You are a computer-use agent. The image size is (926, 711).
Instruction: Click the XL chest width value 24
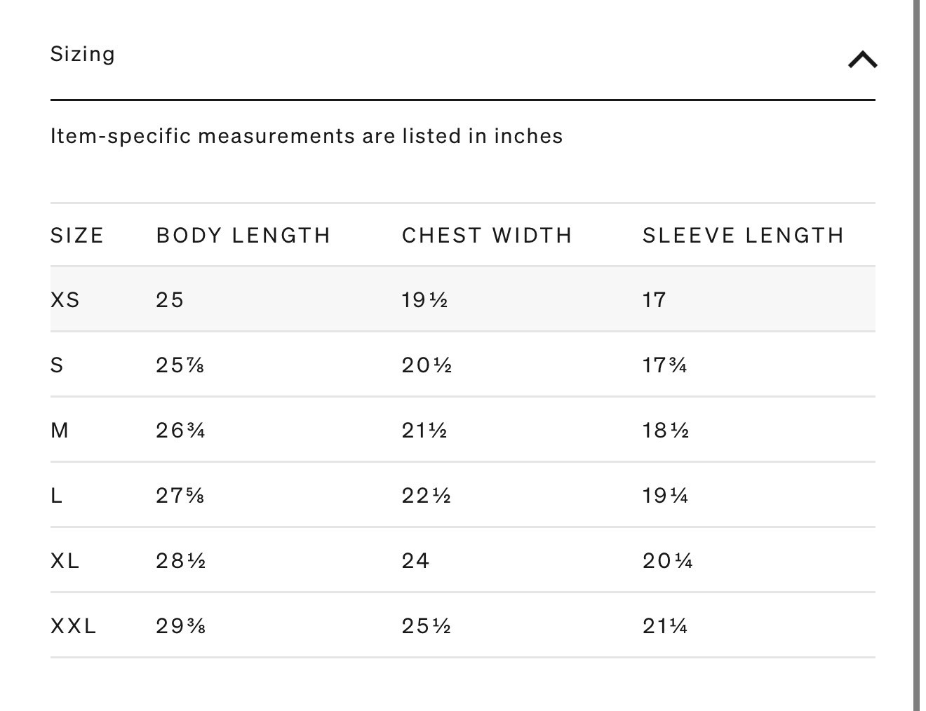point(415,561)
